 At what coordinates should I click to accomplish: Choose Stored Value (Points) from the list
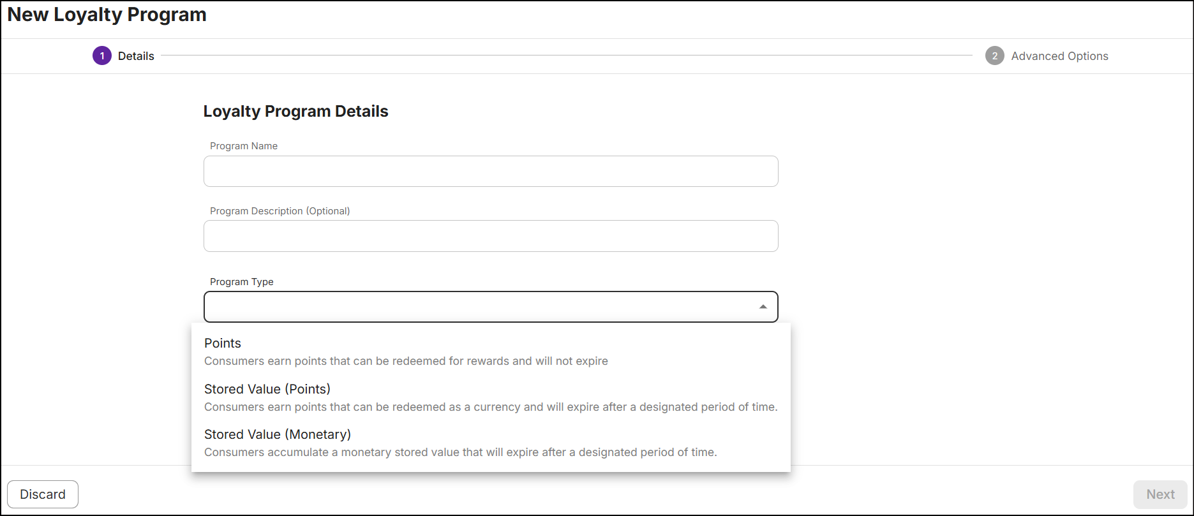pos(267,389)
